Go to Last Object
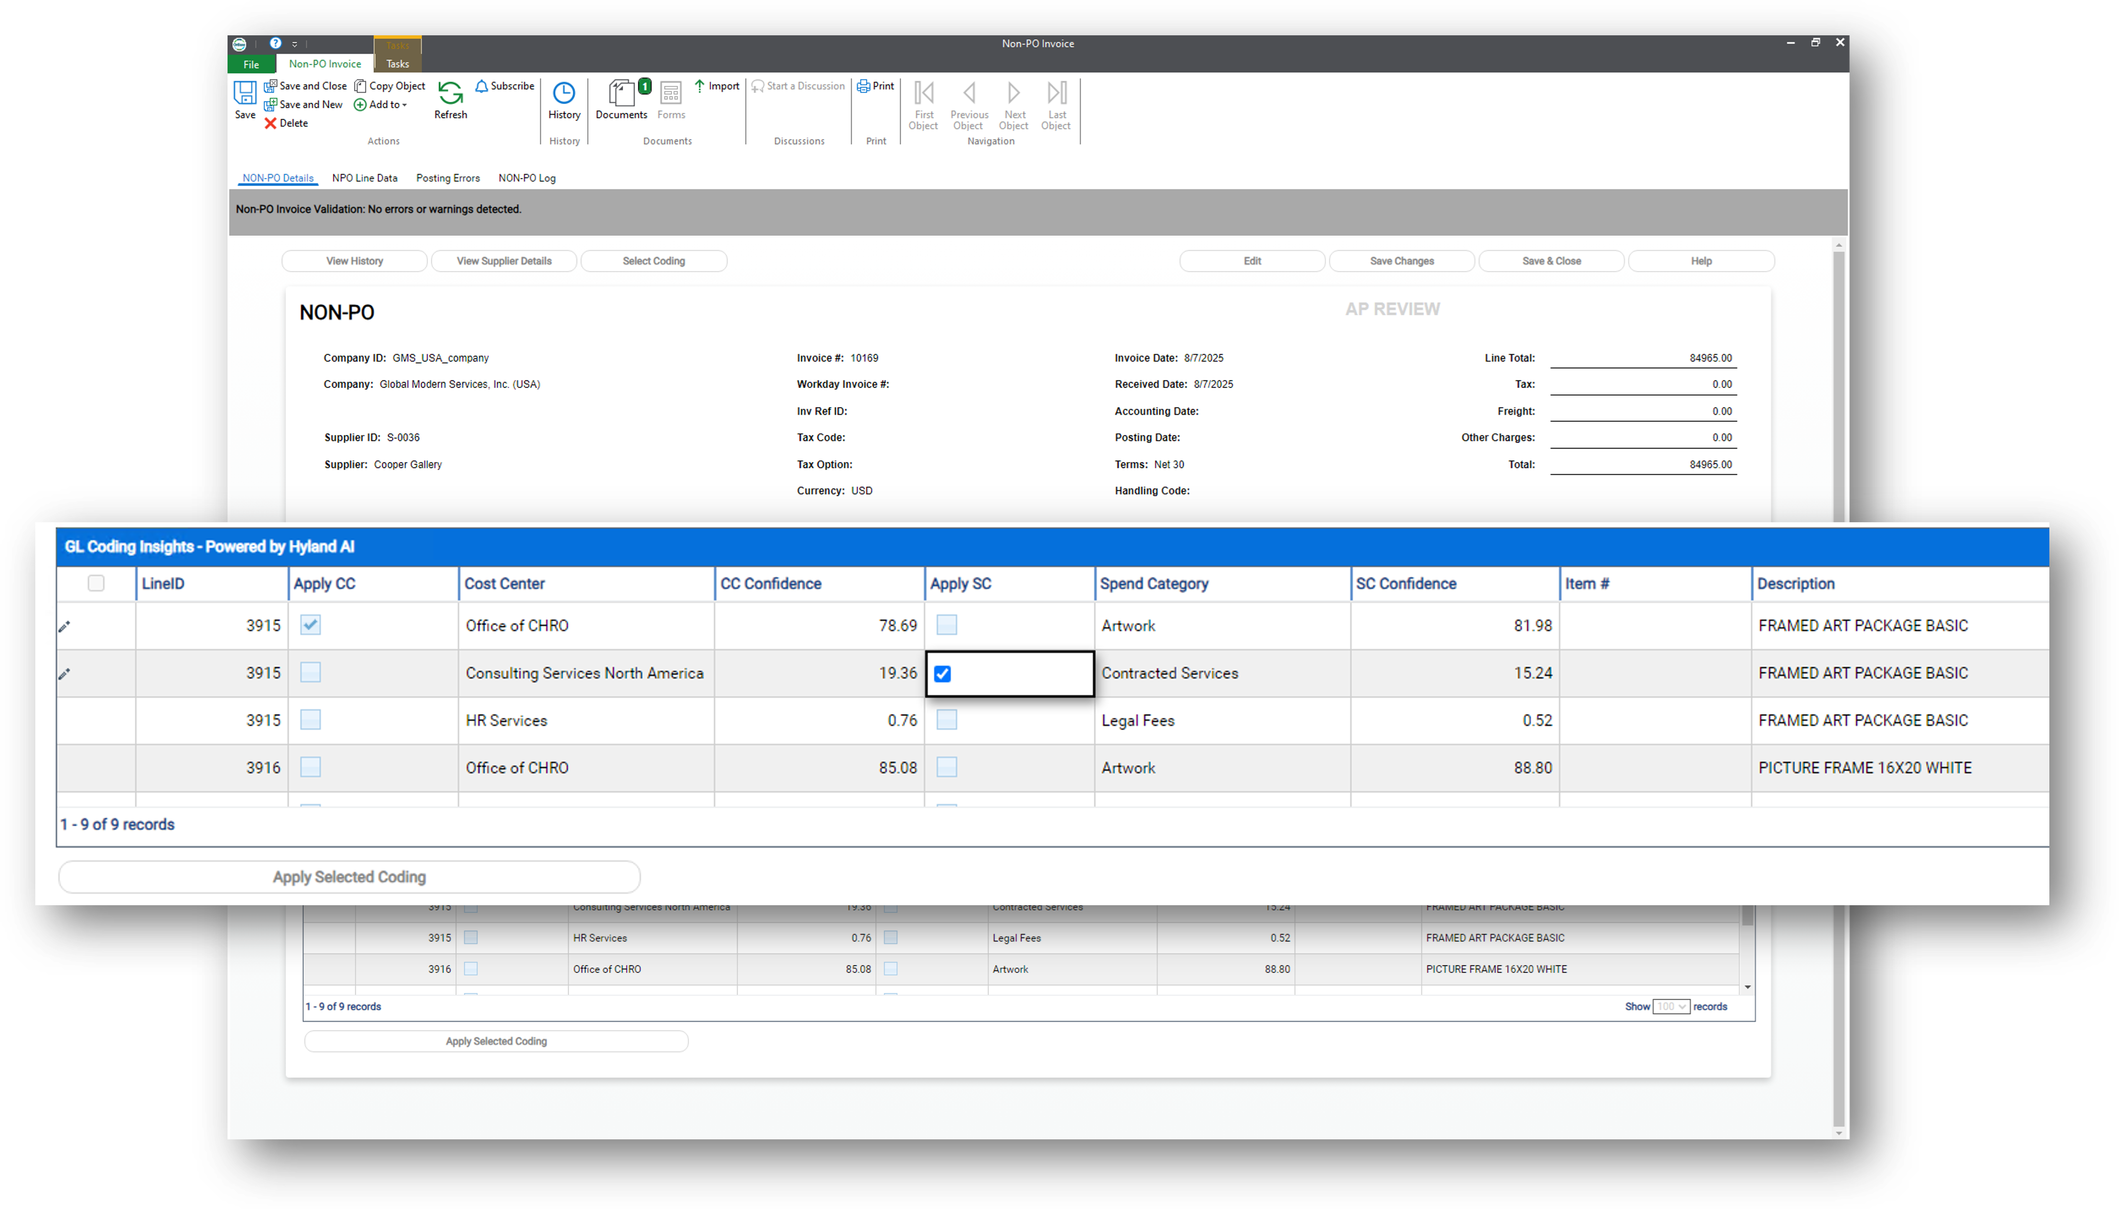 pyautogui.click(x=1056, y=105)
